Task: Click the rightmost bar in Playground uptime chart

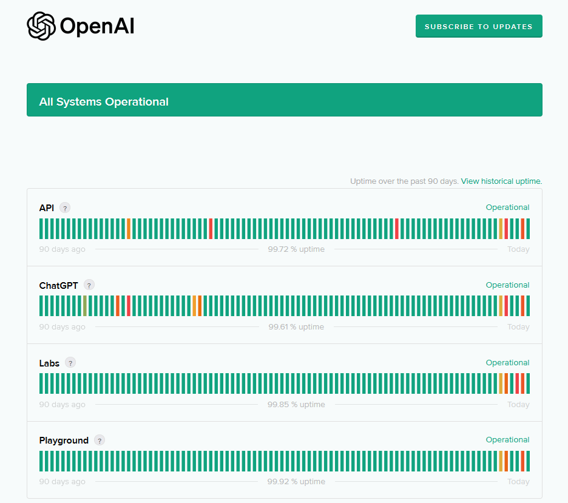Action: coord(528,461)
